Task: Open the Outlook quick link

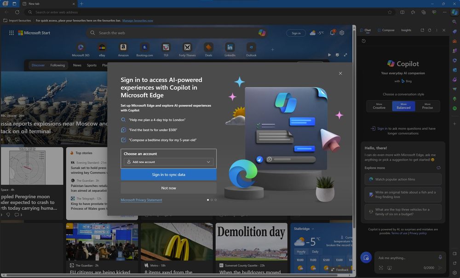Action: click(x=251, y=50)
